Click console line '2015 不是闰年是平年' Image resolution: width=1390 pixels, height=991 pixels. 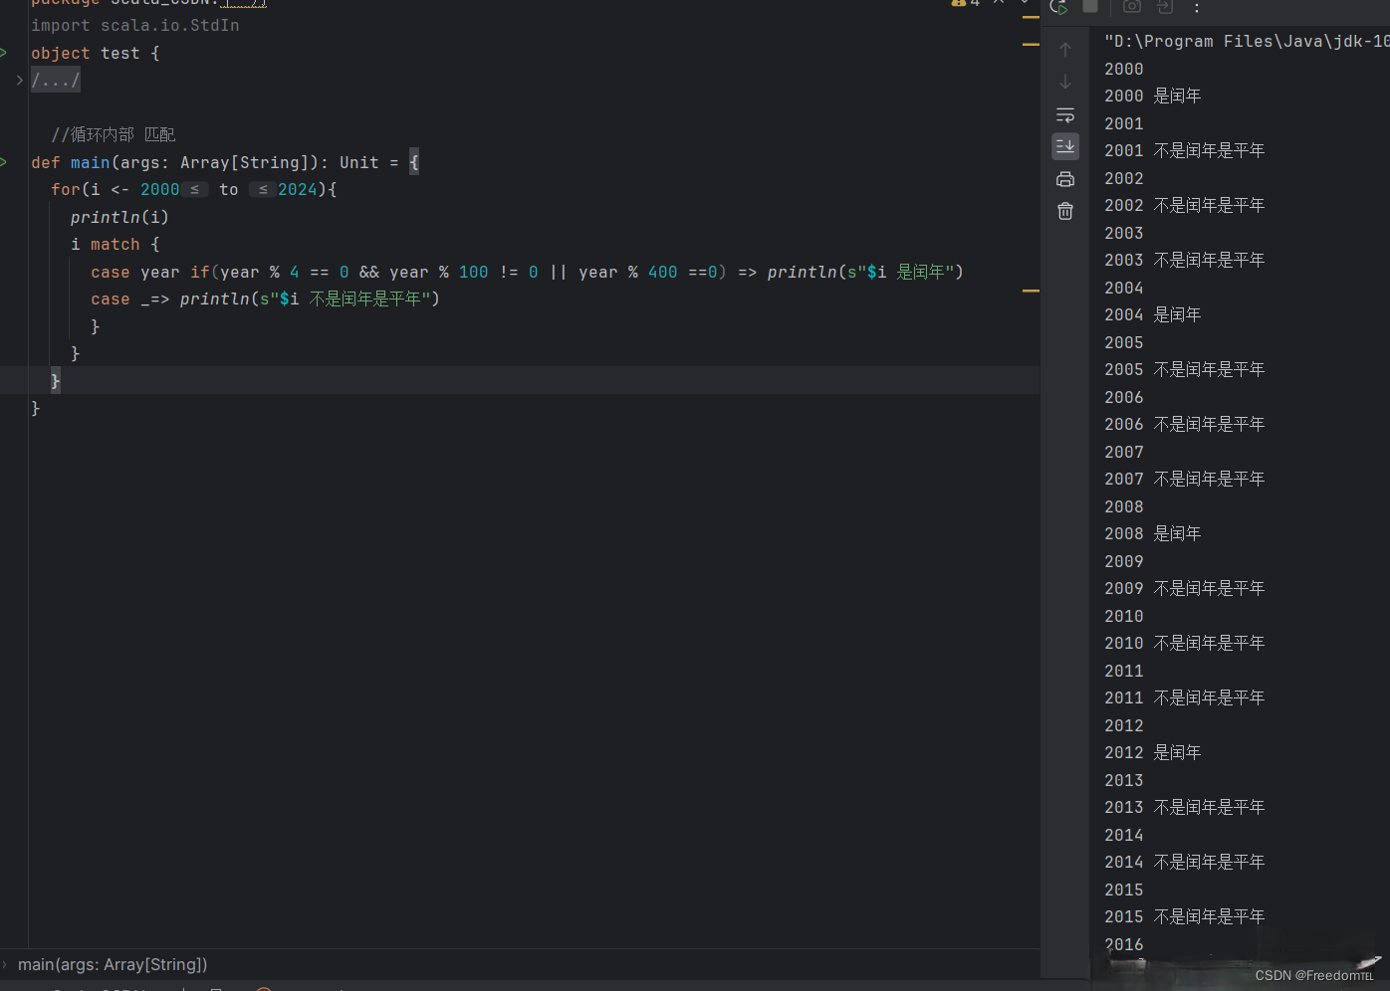(1184, 916)
